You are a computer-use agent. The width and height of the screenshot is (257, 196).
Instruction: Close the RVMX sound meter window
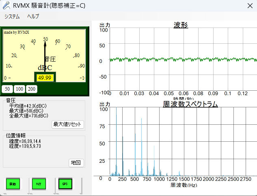[x=249, y=6]
